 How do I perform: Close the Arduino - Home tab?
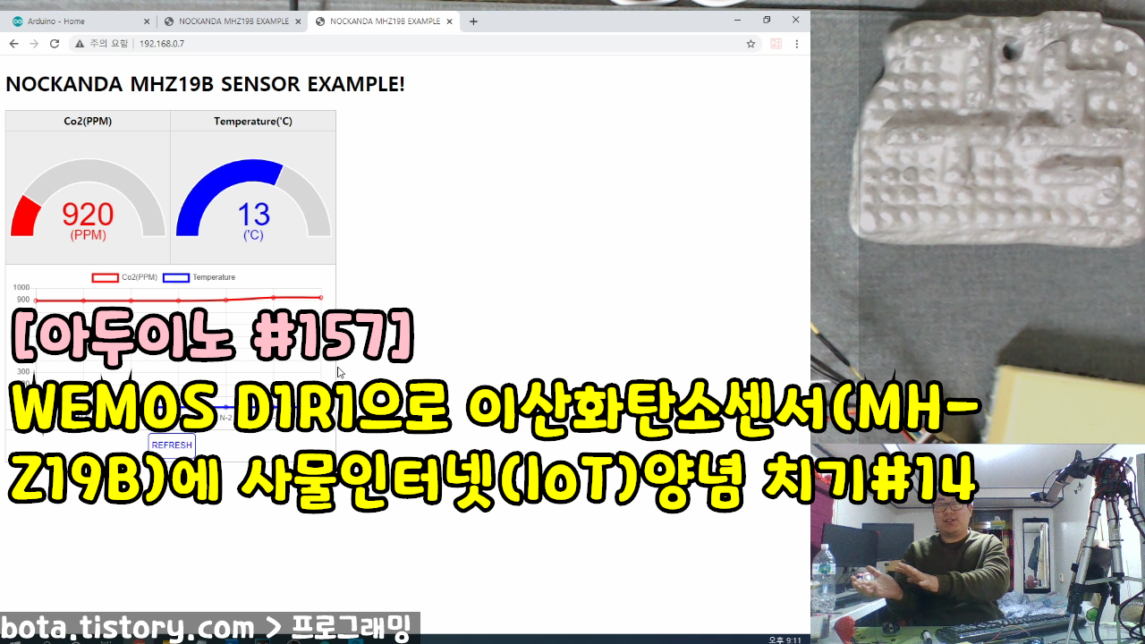[x=146, y=21]
